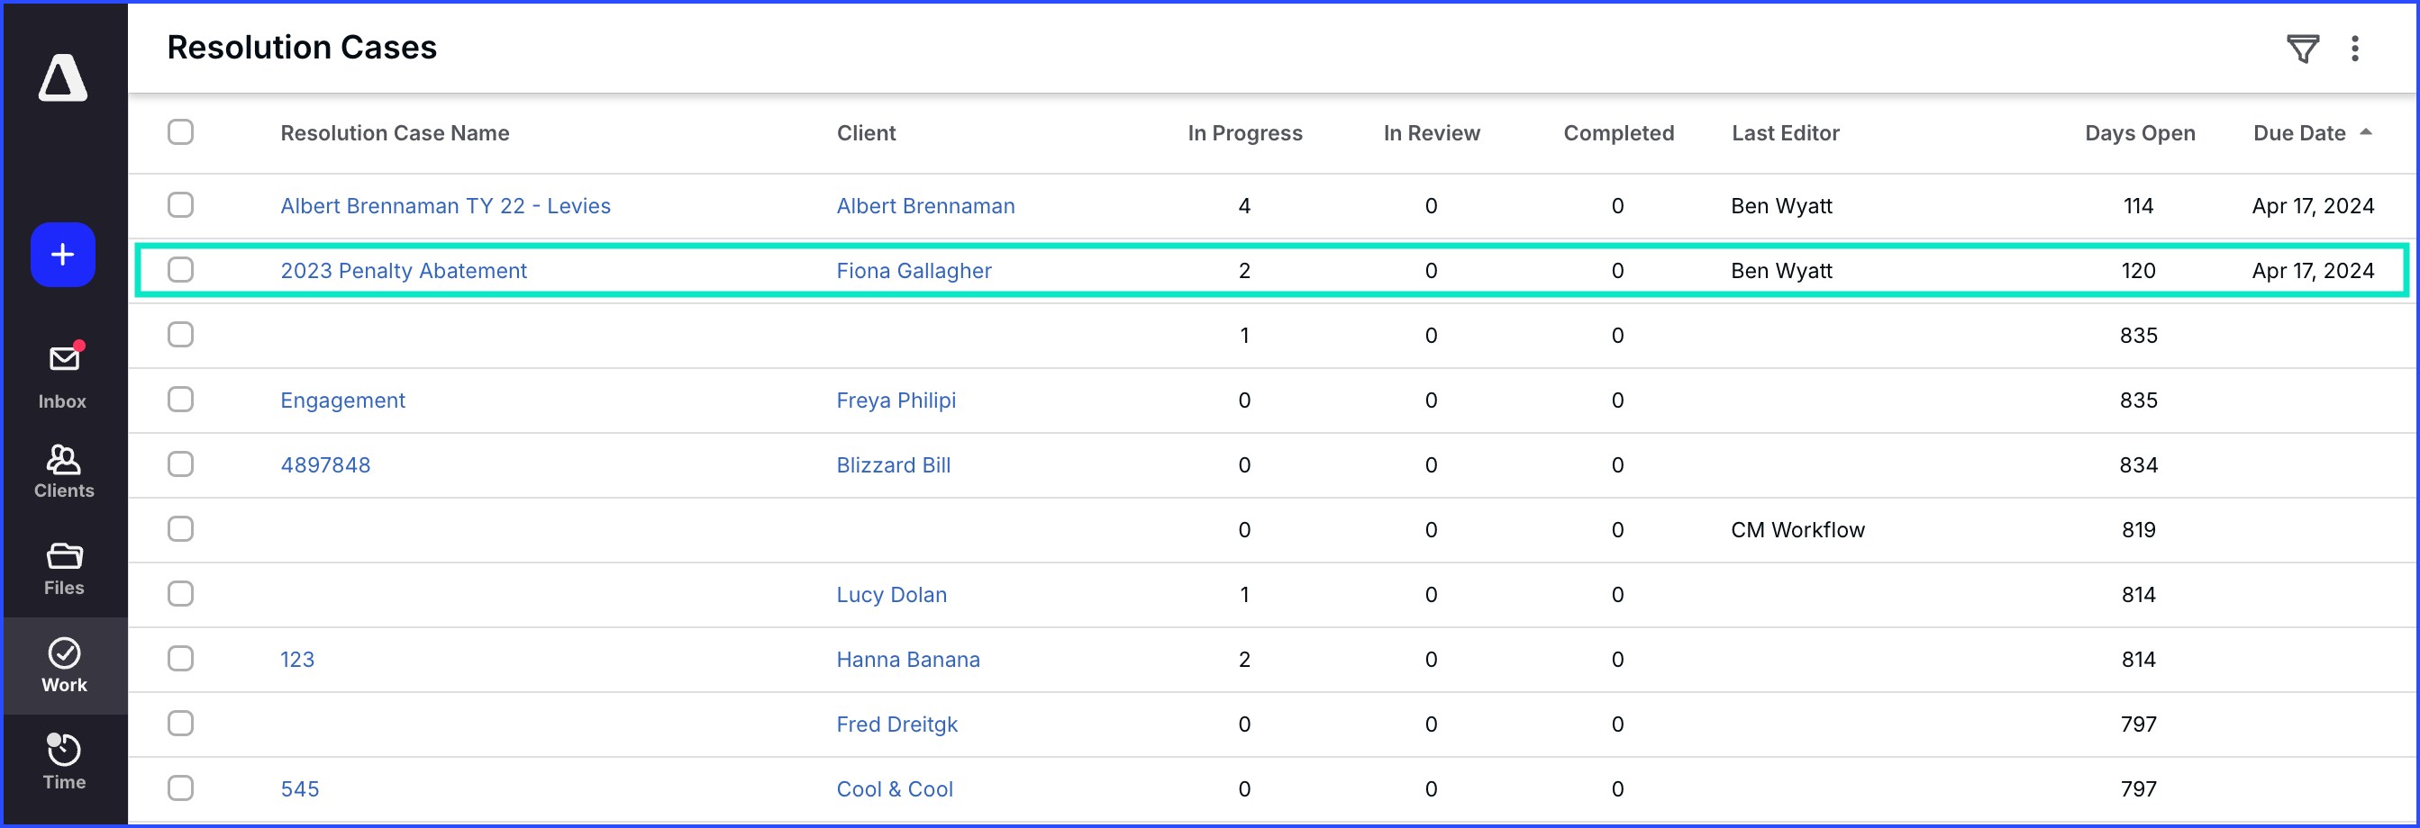
Task: Sort by the Completed column header
Action: click(1618, 133)
